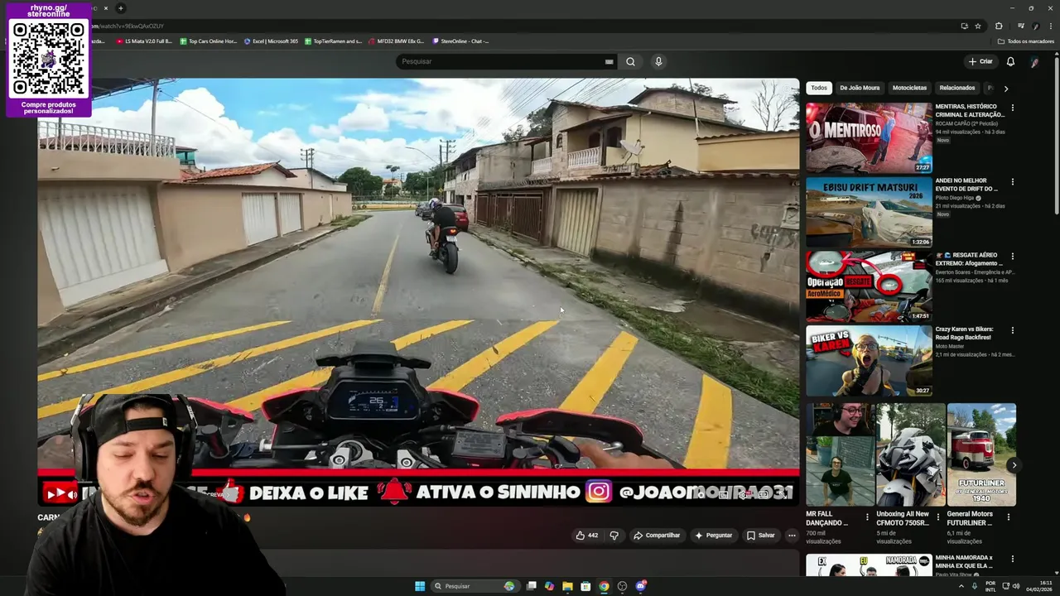
Task: Click the YouTube search magnifier button
Action: 630,61
